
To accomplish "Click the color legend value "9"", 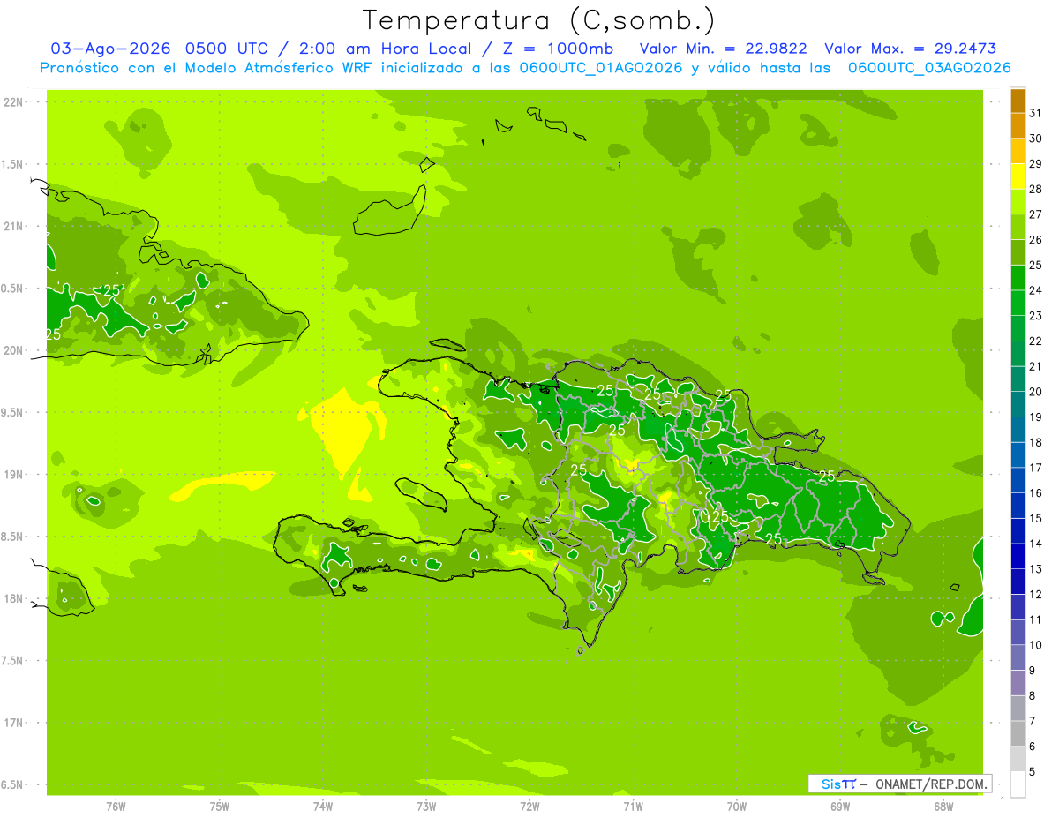I will tap(1033, 671).
